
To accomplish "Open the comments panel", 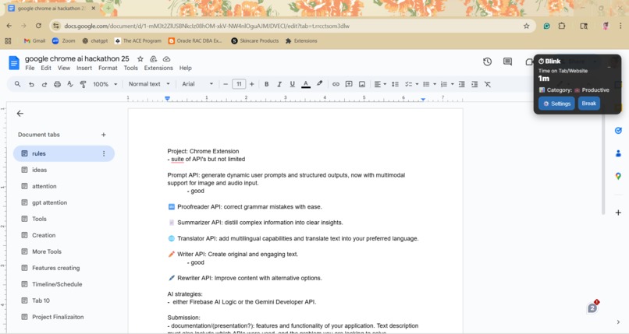I will (x=507, y=62).
